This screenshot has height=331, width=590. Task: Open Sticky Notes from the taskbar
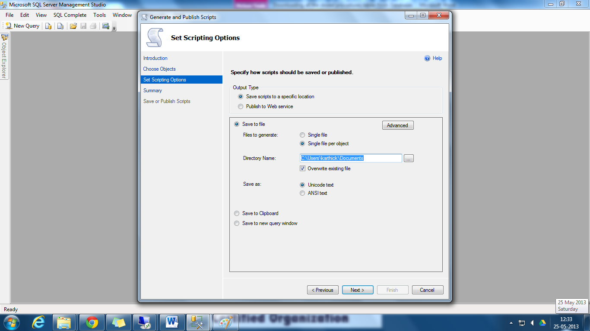tap(118, 322)
